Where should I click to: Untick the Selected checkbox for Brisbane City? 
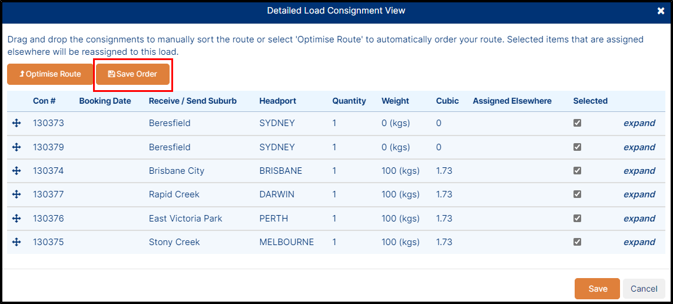click(577, 170)
